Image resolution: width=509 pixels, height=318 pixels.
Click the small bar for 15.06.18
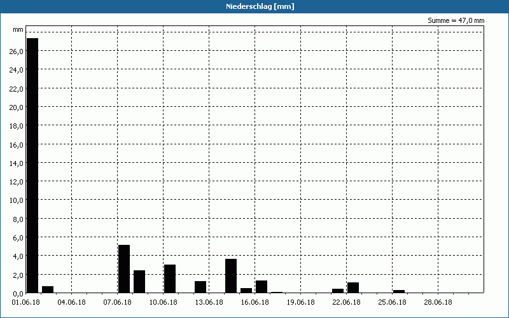coord(246,291)
